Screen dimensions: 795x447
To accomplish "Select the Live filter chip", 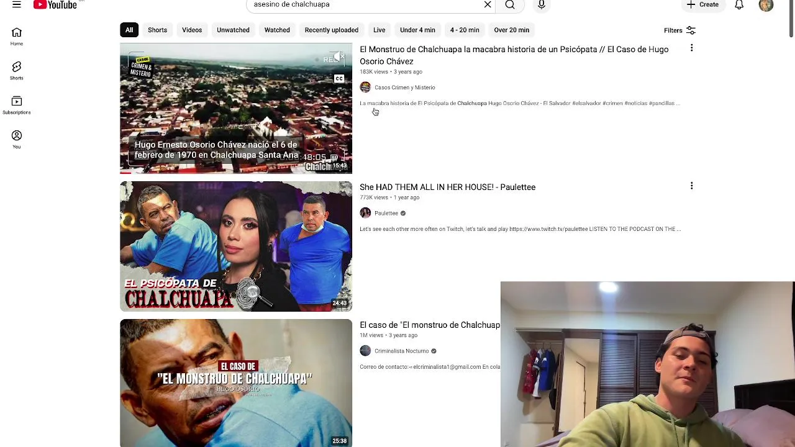I will click(x=379, y=30).
